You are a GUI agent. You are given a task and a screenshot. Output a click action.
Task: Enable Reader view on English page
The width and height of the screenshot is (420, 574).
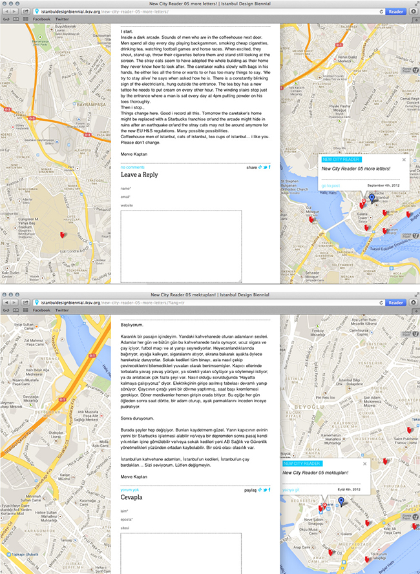point(396,12)
